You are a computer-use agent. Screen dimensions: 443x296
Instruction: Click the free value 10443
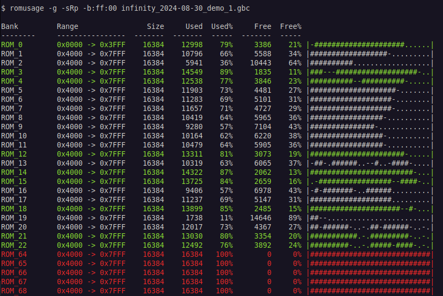click(x=261, y=63)
